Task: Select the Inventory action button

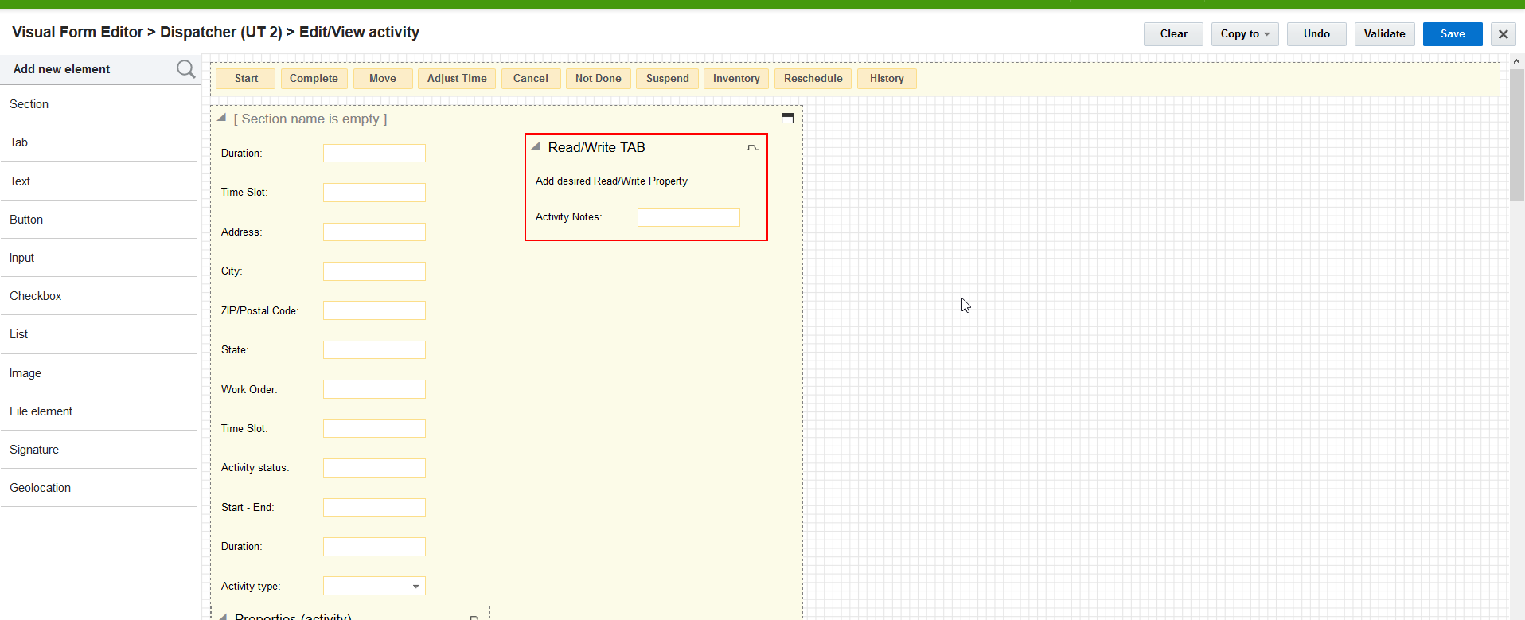Action: pyautogui.click(x=736, y=79)
